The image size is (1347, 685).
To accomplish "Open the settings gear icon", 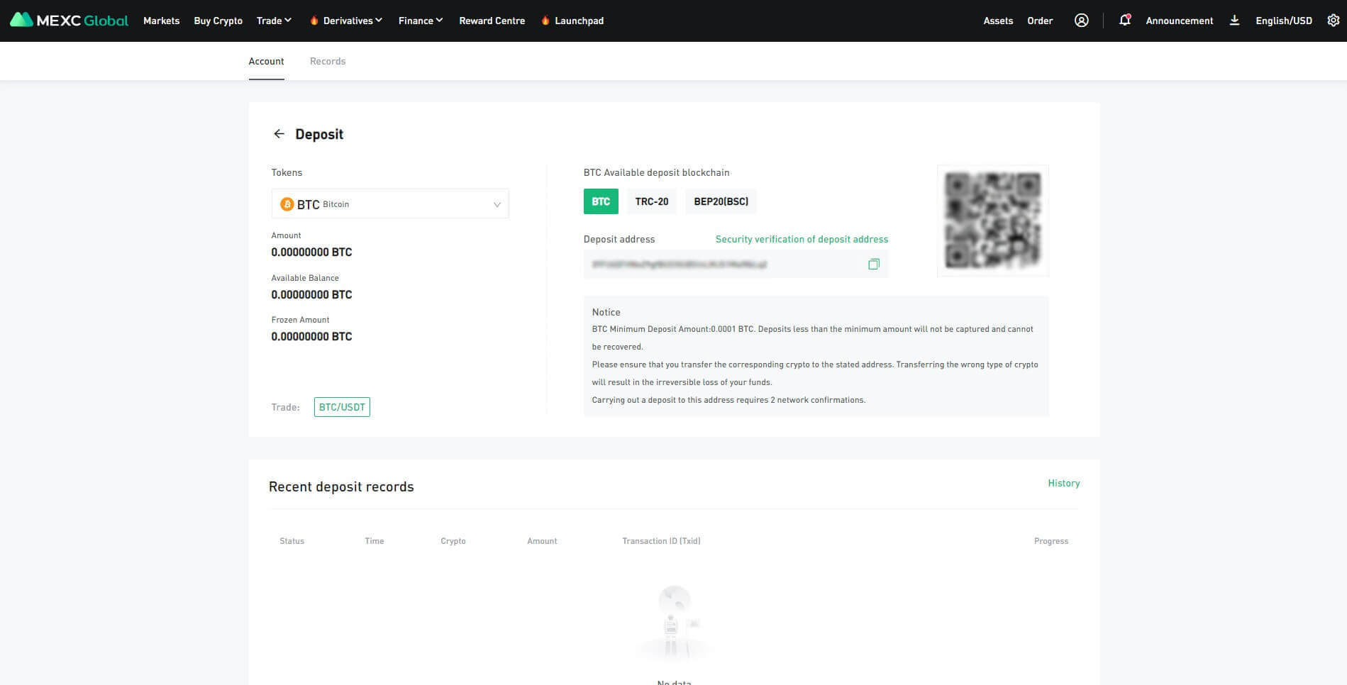I will [1333, 21].
